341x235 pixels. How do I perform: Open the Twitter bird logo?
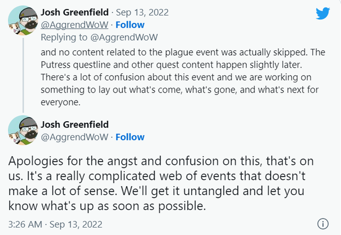[x=323, y=13]
